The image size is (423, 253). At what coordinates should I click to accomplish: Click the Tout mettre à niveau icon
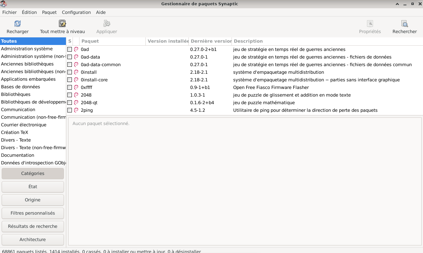point(62,23)
